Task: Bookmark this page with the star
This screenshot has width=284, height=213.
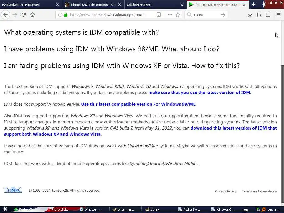Action: (x=178, y=15)
